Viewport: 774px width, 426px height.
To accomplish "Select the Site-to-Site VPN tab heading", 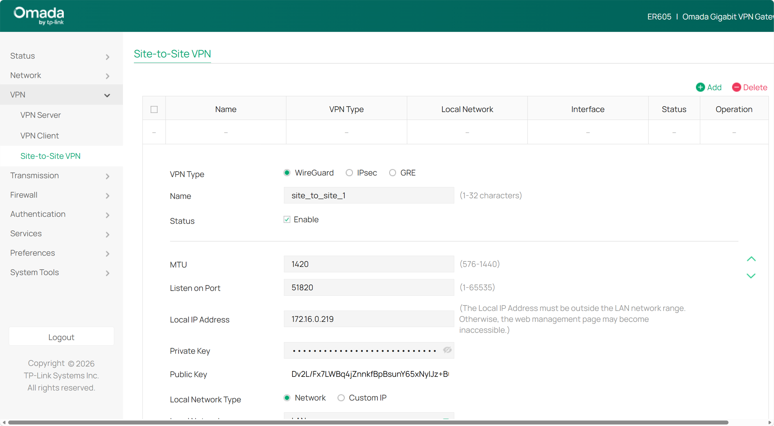I will (x=172, y=54).
